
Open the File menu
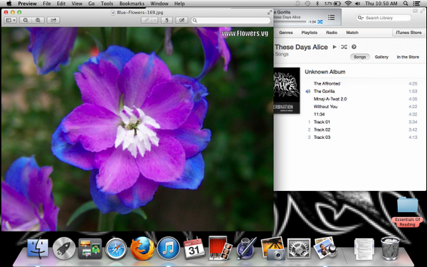click(47, 4)
